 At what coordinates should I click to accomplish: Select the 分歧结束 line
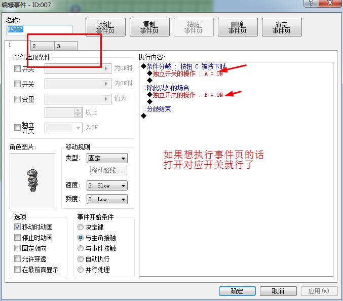(x=158, y=109)
